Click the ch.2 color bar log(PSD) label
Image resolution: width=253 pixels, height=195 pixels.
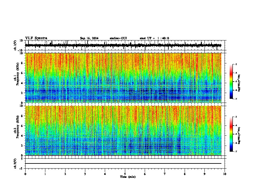pos(239,136)
